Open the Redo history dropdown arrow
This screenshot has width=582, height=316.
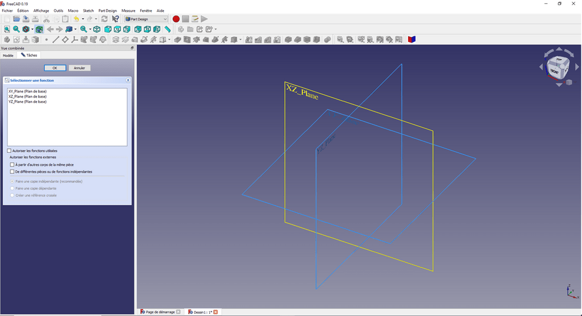[95, 19]
